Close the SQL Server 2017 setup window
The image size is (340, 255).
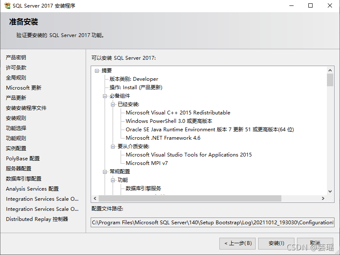point(330,5)
